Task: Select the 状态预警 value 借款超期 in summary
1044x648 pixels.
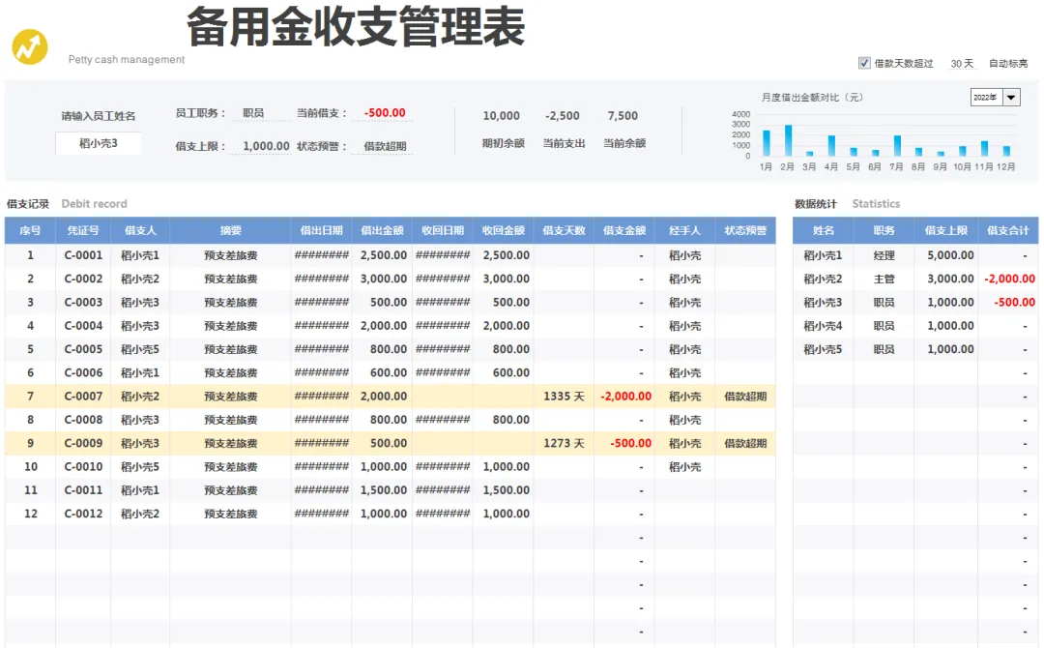Action: pos(385,146)
